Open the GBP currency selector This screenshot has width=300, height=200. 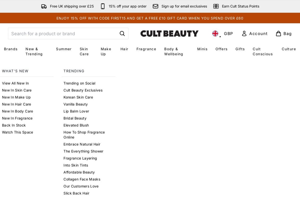228,34
